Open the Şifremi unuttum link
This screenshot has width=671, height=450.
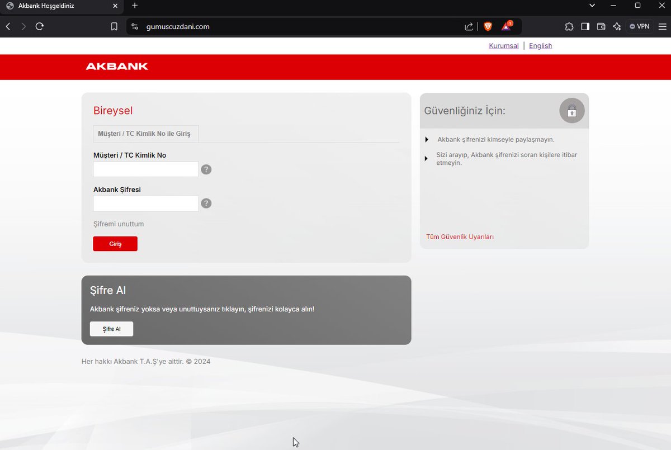click(119, 224)
